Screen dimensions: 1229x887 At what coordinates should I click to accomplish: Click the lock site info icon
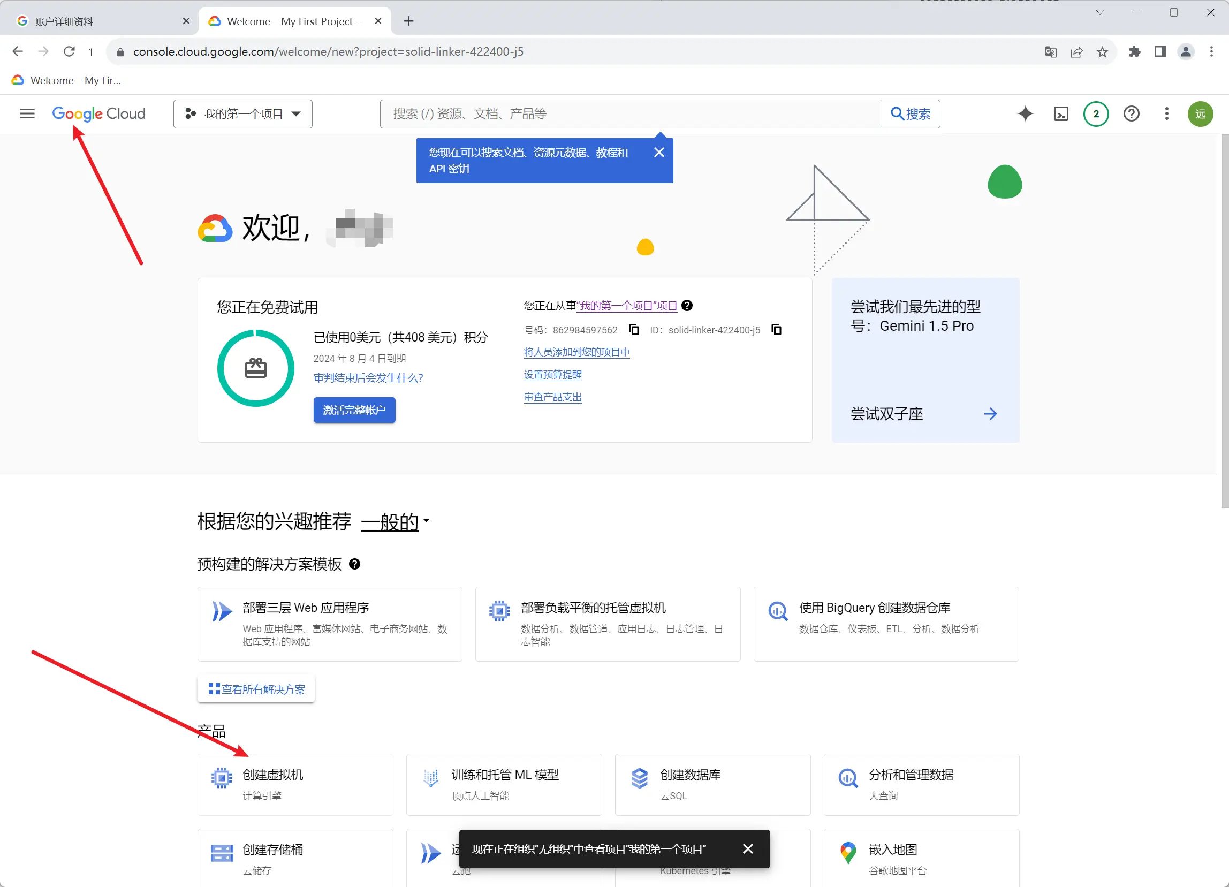[x=120, y=52]
